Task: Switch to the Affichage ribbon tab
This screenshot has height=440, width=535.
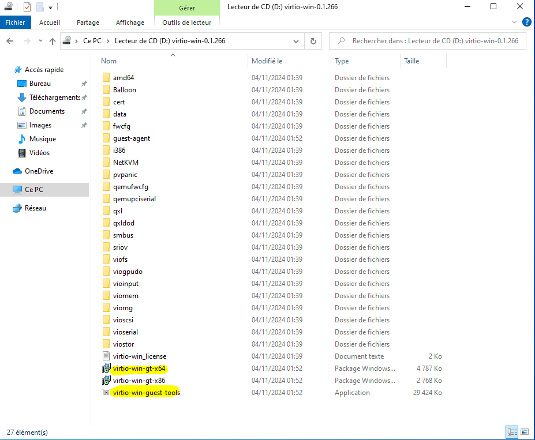Action: [x=130, y=22]
